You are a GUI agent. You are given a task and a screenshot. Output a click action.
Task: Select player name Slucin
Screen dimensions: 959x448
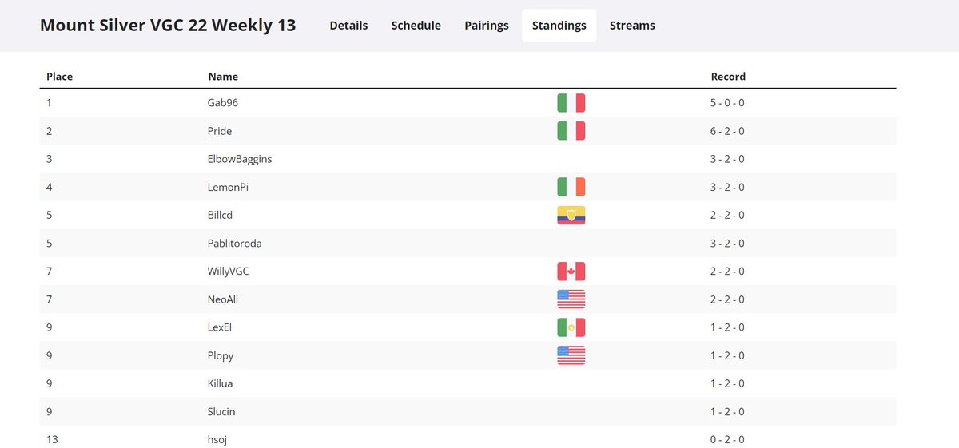pyautogui.click(x=221, y=411)
